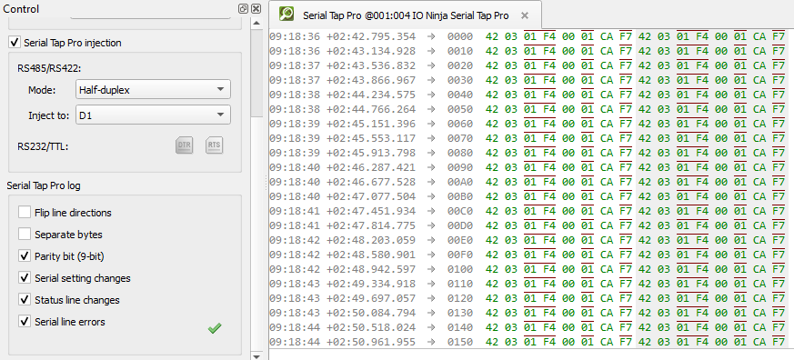Click the green apply checkmark icon
The image size is (794, 360).
pyautogui.click(x=215, y=328)
